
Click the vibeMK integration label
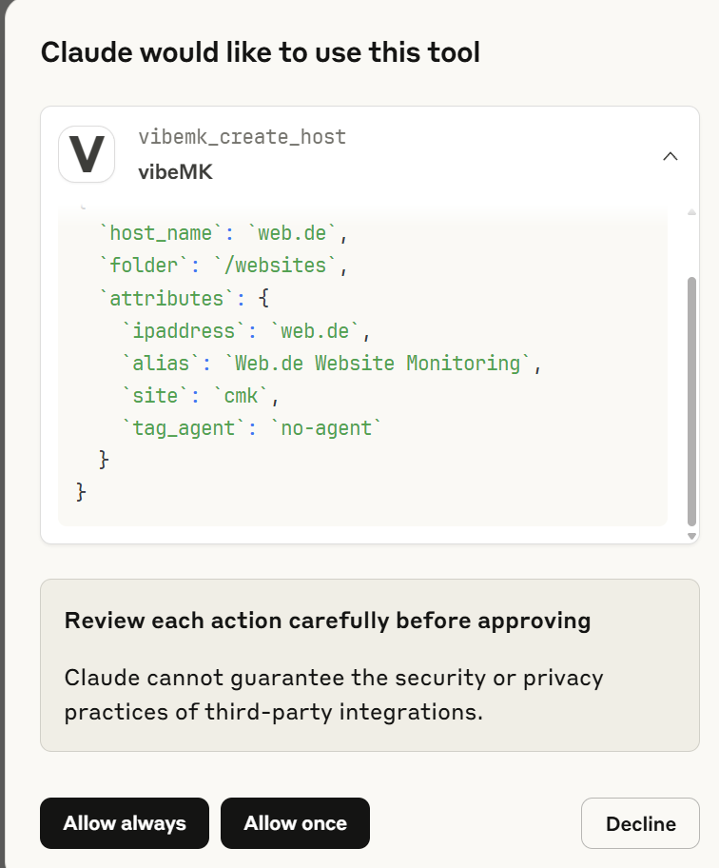[175, 172]
